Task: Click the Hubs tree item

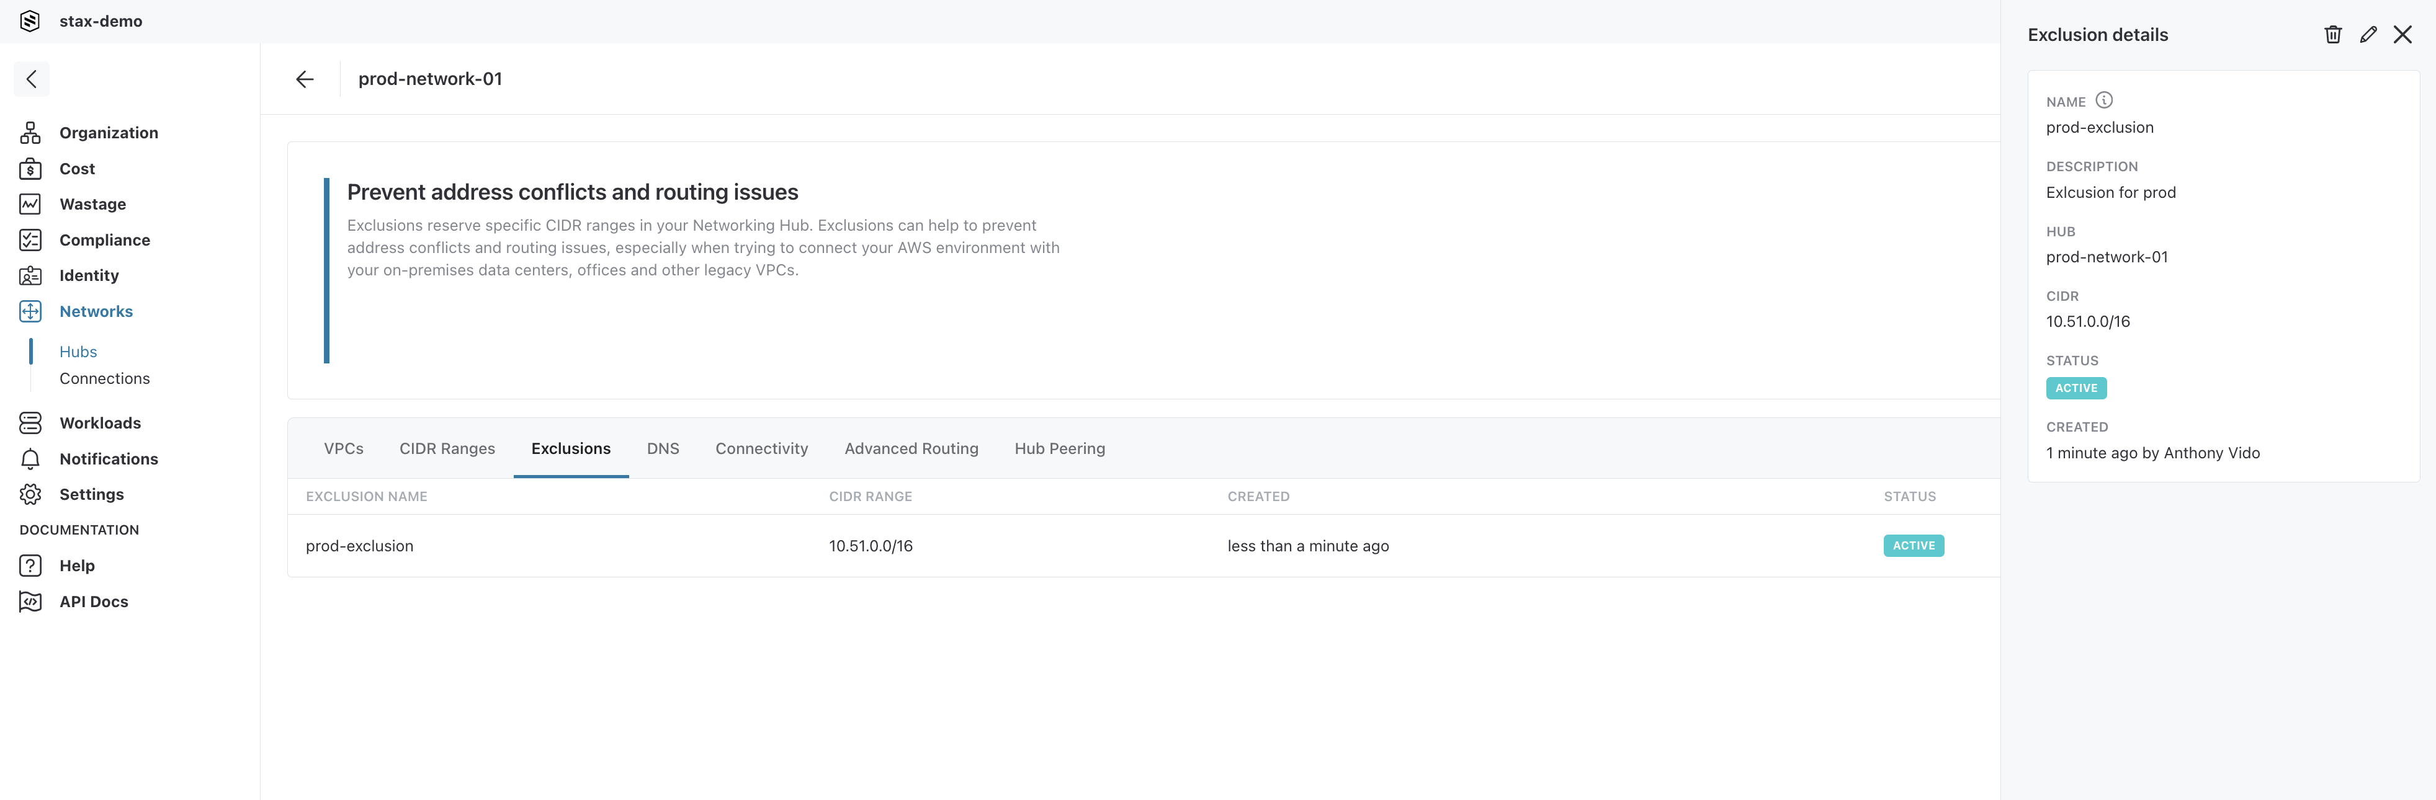Action: pyautogui.click(x=78, y=351)
